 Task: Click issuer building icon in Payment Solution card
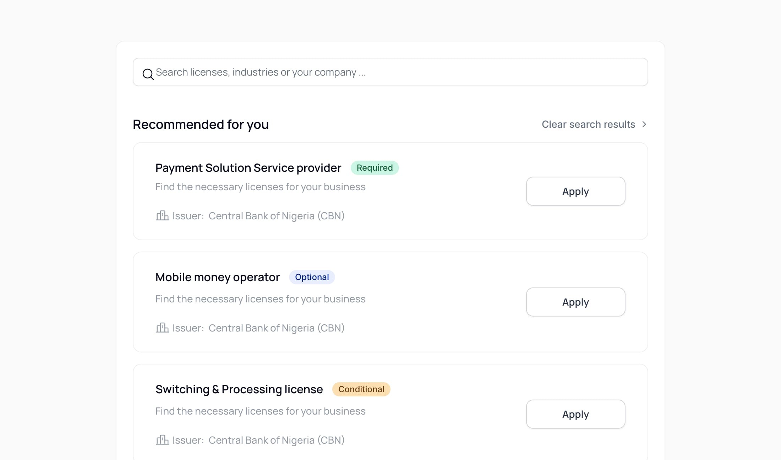(162, 215)
